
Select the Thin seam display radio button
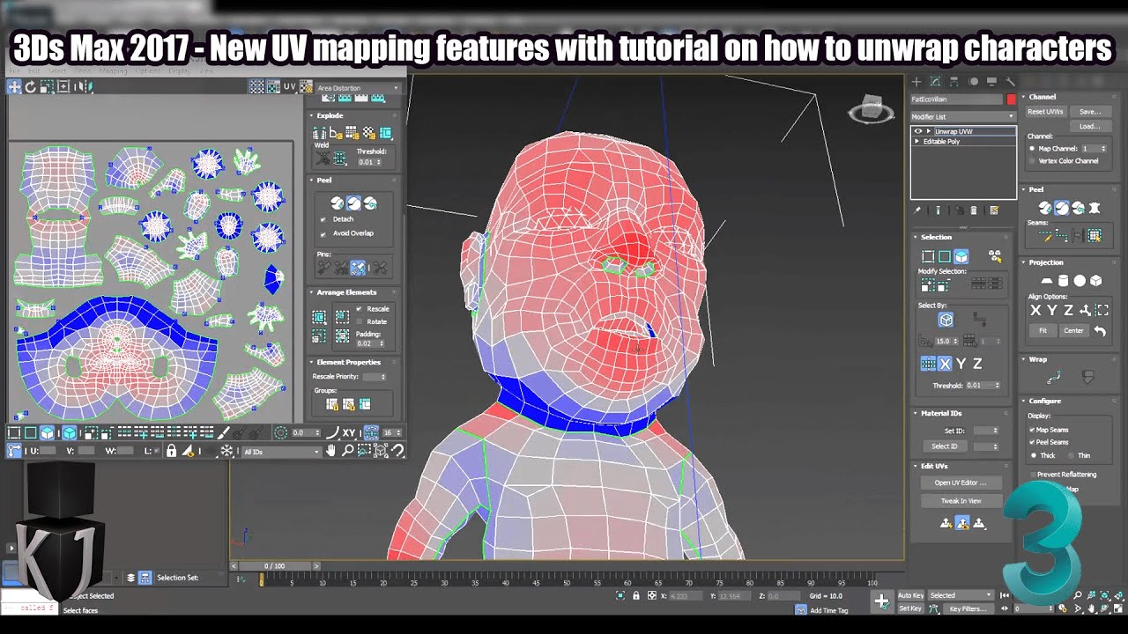click(x=1071, y=455)
